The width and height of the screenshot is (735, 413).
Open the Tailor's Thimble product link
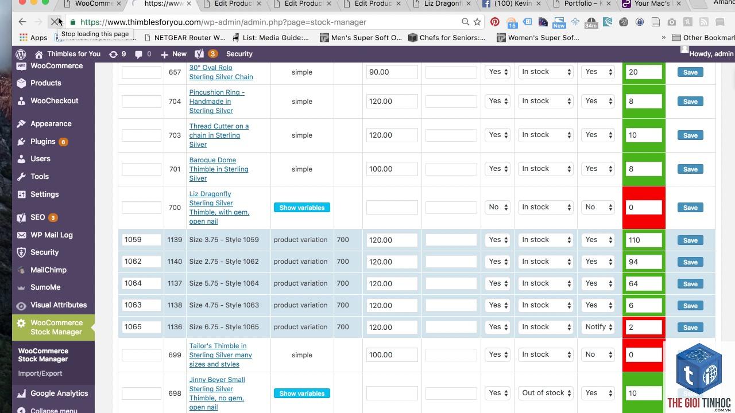pos(220,355)
